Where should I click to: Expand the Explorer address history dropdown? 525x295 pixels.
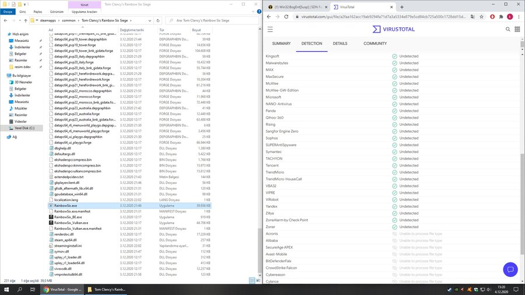click(x=152, y=20)
